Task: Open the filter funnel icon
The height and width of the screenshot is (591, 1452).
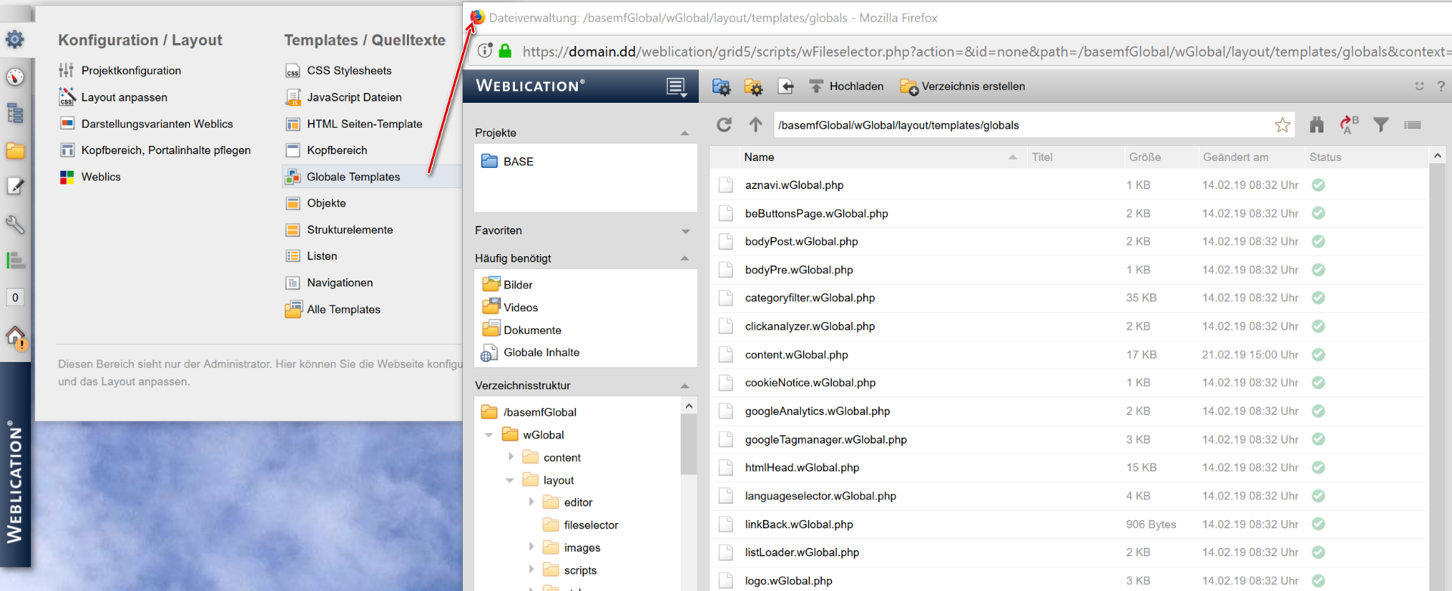Action: coord(1381,125)
